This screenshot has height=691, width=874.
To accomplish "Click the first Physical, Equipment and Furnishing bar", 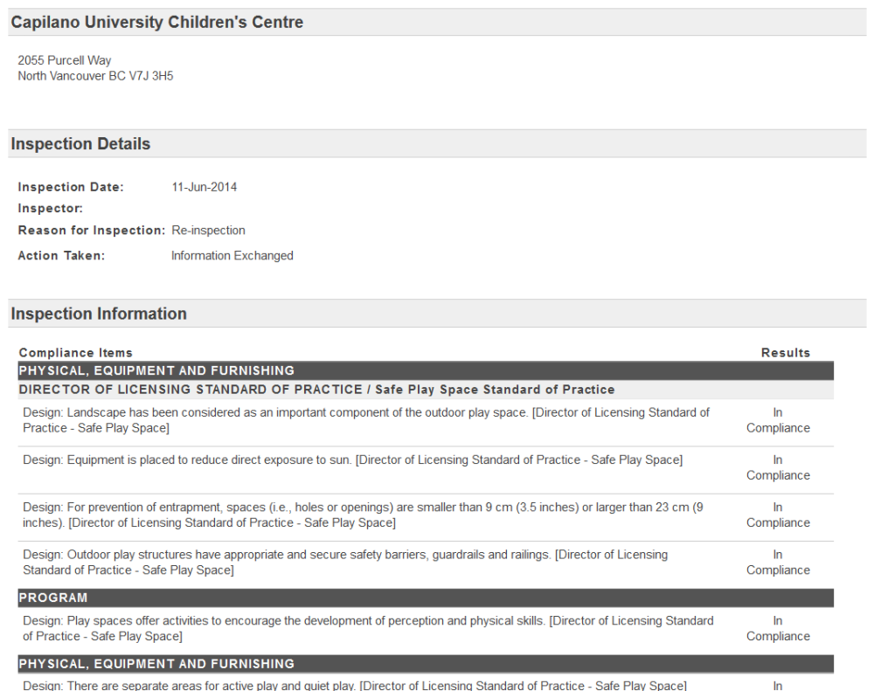I will pos(157,370).
